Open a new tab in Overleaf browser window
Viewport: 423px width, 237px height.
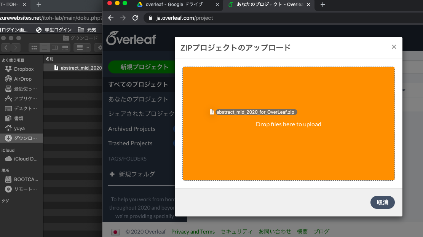click(x=322, y=5)
